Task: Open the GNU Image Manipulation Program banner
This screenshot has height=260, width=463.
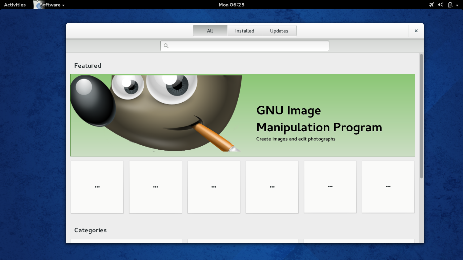Action: coord(243,115)
